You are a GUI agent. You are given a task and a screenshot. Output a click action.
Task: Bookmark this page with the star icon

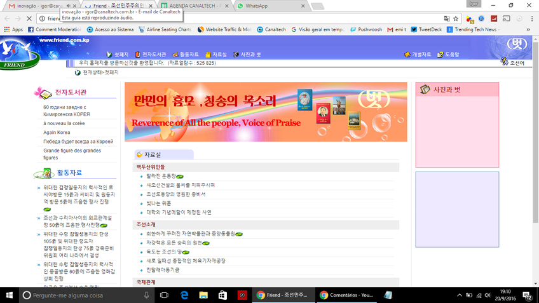tap(456, 18)
